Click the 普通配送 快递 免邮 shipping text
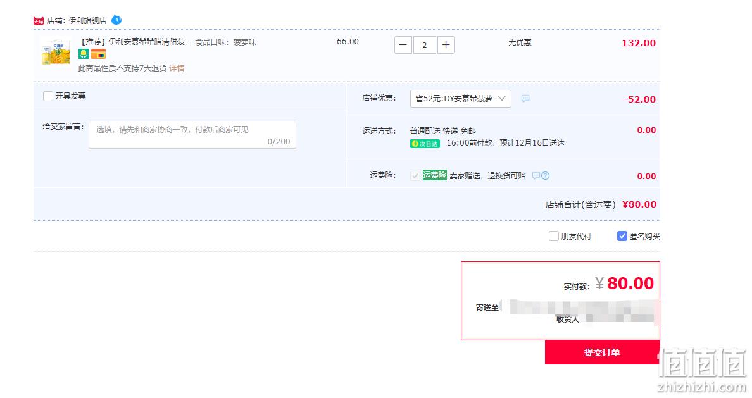This screenshot has height=398, width=752. click(x=443, y=130)
